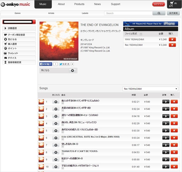Toggle favorite heart for track 6
The image size is (182, 172).
pos(56,138)
